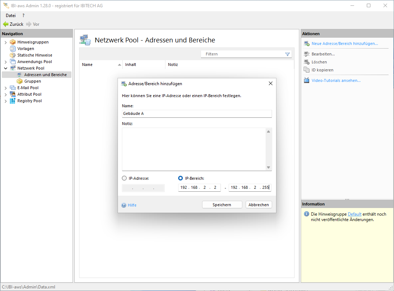Image resolution: width=394 pixels, height=291 pixels.
Task: Expand the Hinweisgruppen tree node
Action: [x=5, y=42]
